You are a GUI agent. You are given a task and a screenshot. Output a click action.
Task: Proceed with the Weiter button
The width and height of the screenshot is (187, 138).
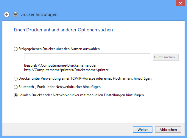(x=143, y=130)
